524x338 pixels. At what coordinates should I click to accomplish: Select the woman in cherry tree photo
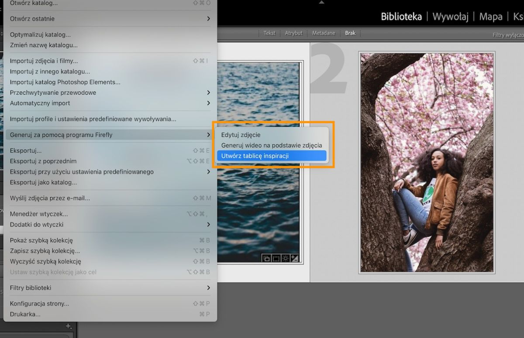click(x=427, y=162)
